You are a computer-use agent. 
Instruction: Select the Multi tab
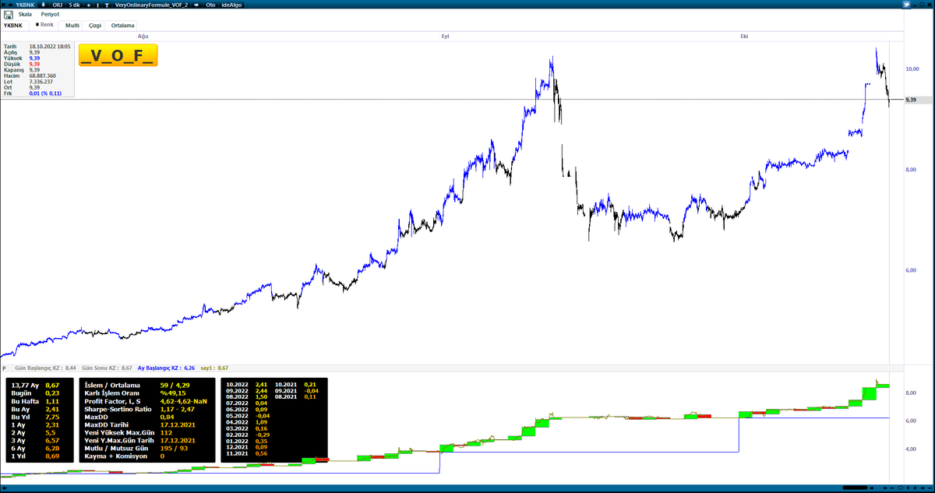click(x=72, y=26)
